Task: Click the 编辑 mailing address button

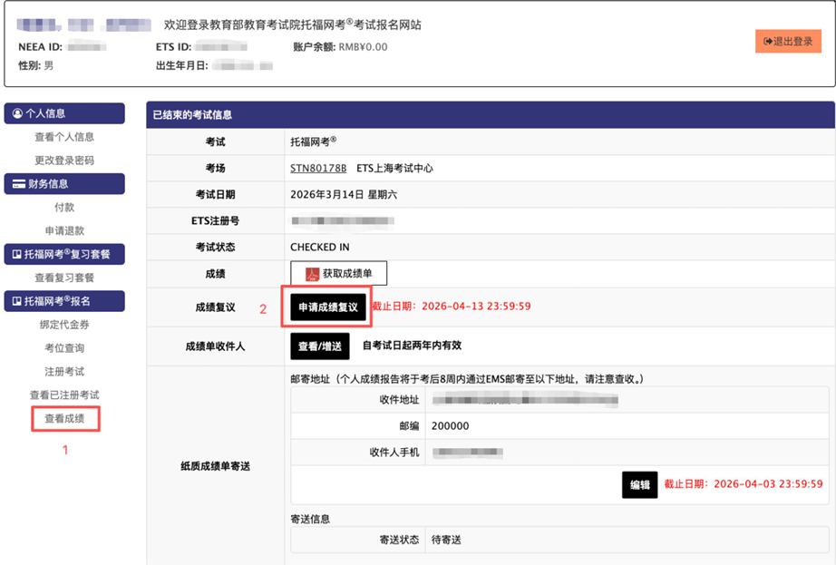Action: [x=640, y=484]
